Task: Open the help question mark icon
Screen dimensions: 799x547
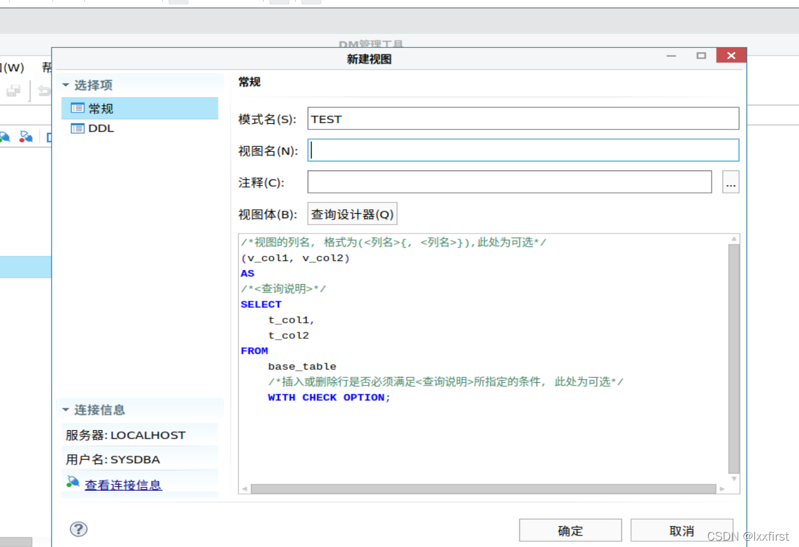Action: click(79, 528)
